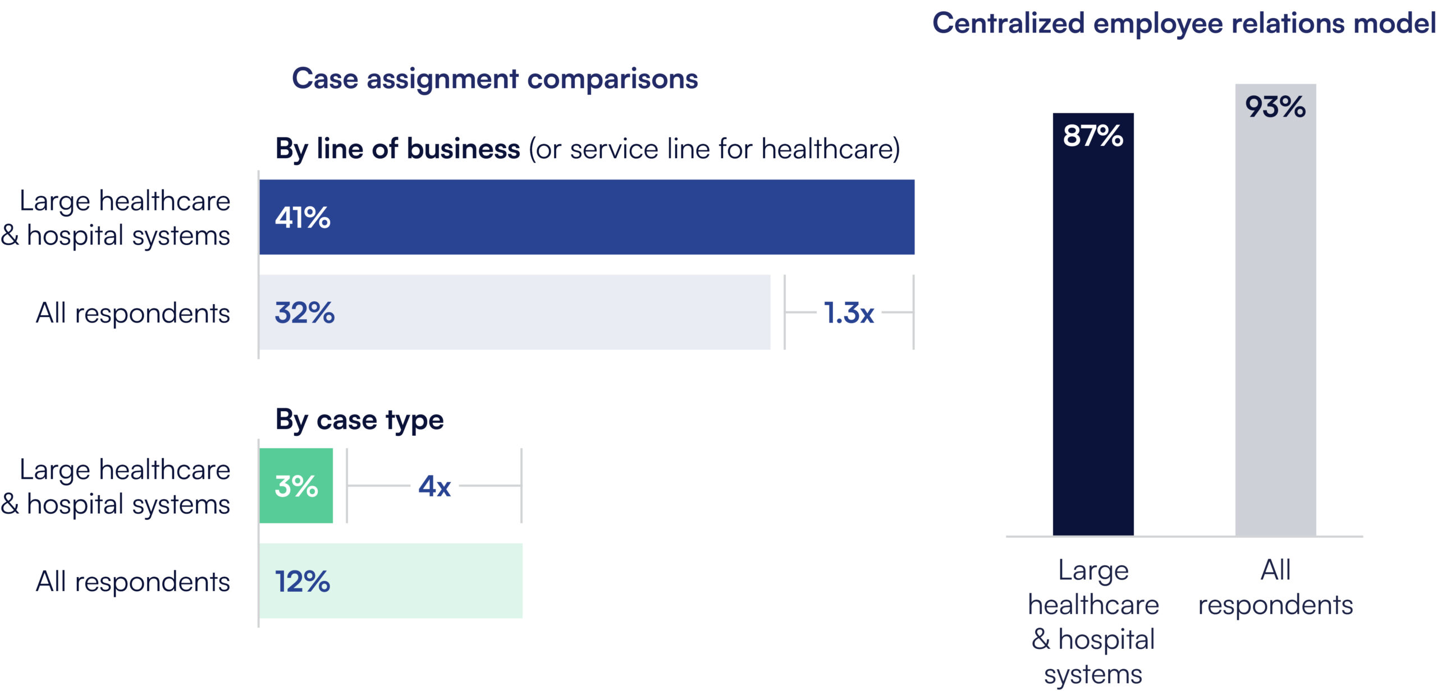The image size is (1437, 691).
Task: Select the "Case assignment comparisons" heading
Action: click(x=495, y=79)
